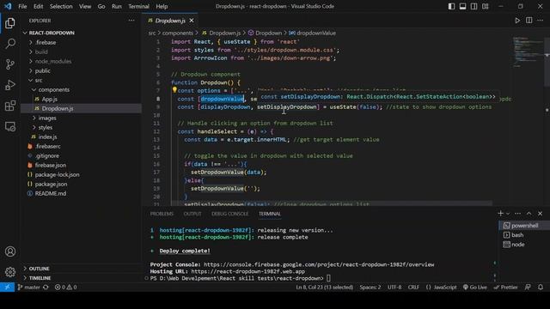Viewport: 550px width, 309px height.
Task: Open Run and Debug view
Action: click(10, 85)
